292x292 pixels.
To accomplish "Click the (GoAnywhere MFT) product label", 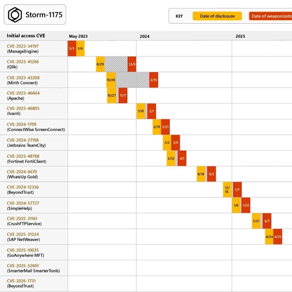I will 26,255.
